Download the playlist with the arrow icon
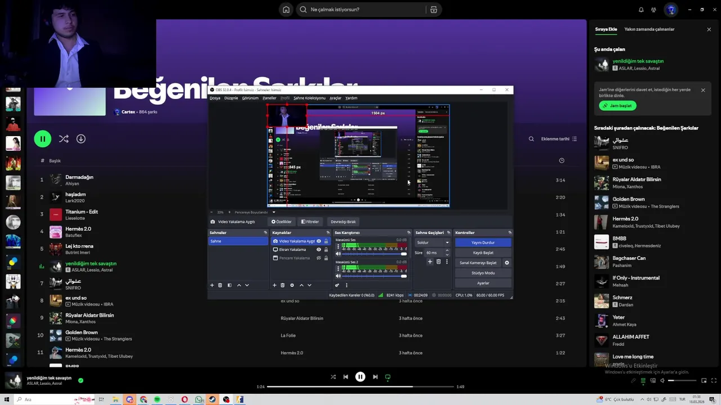The image size is (721, 405). [81, 139]
